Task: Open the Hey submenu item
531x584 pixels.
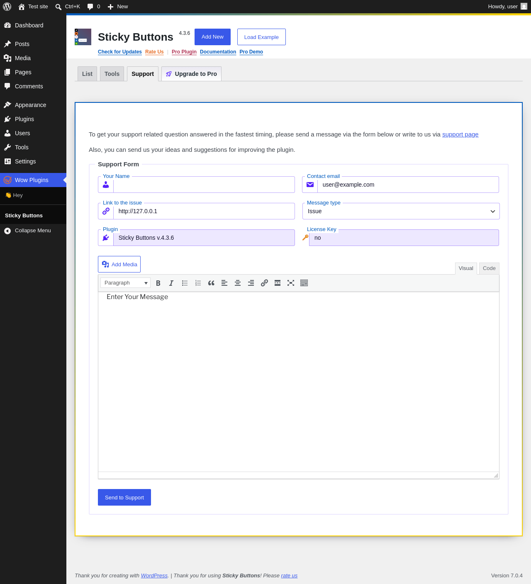Action: 33,195
